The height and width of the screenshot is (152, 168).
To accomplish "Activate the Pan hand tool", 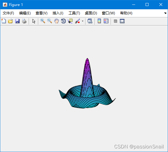I will click(56, 21).
